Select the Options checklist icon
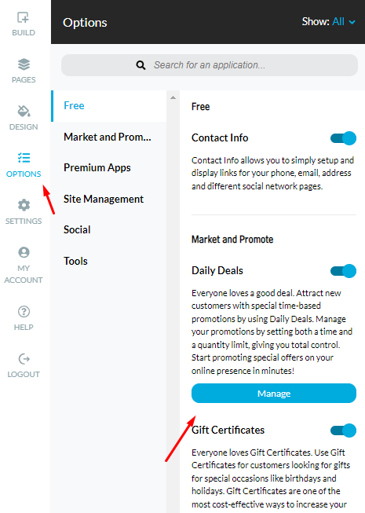Image resolution: width=365 pixels, height=513 pixels. tap(24, 158)
